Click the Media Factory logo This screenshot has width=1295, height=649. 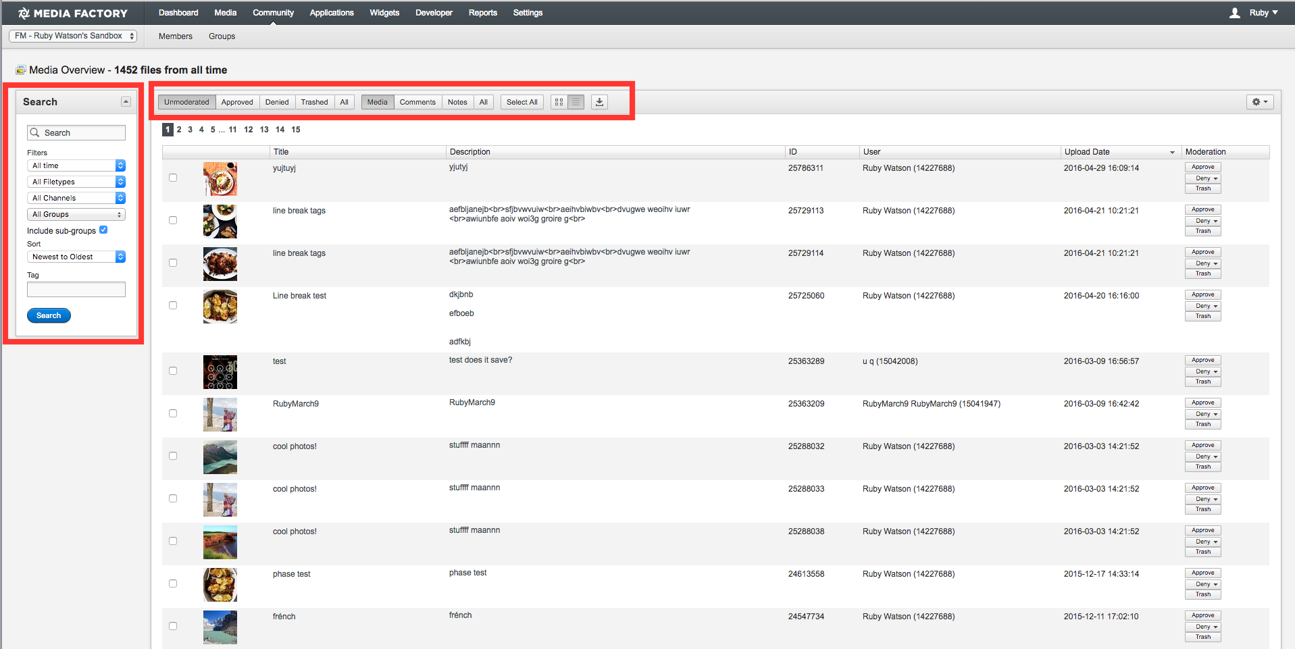click(72, 13)
